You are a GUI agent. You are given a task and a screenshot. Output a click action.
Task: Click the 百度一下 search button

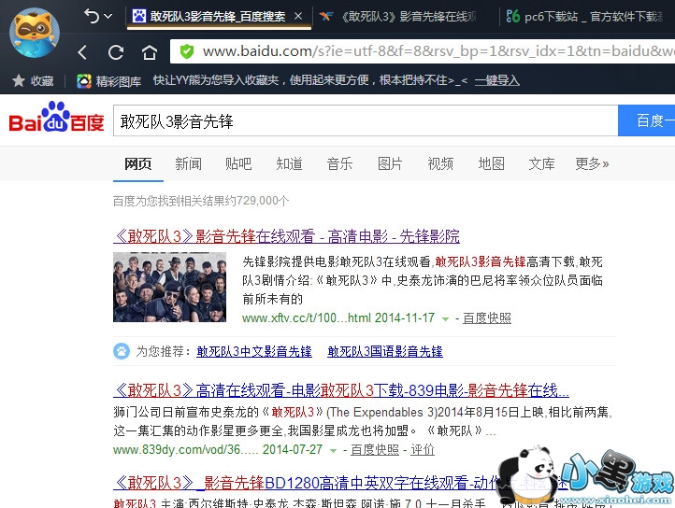646,120
